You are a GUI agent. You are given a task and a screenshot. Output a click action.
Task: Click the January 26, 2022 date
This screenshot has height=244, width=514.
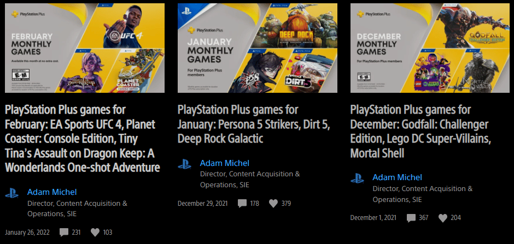pyautogui.click(x=27, y=233)
